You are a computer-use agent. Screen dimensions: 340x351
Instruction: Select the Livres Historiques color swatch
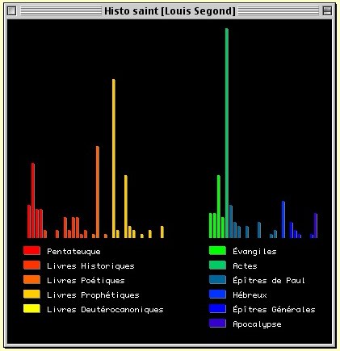tap(31, 265)
